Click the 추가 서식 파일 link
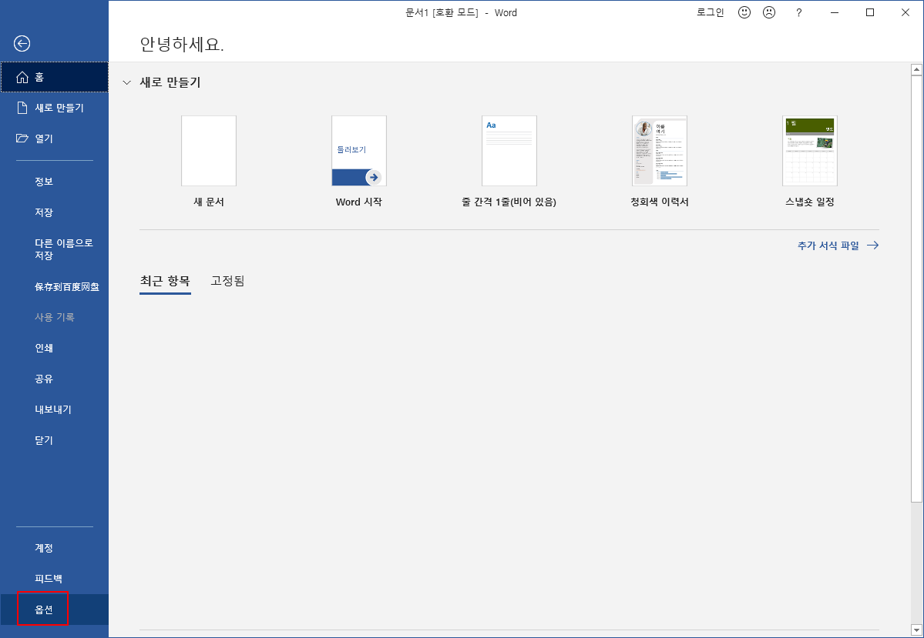 838,246
